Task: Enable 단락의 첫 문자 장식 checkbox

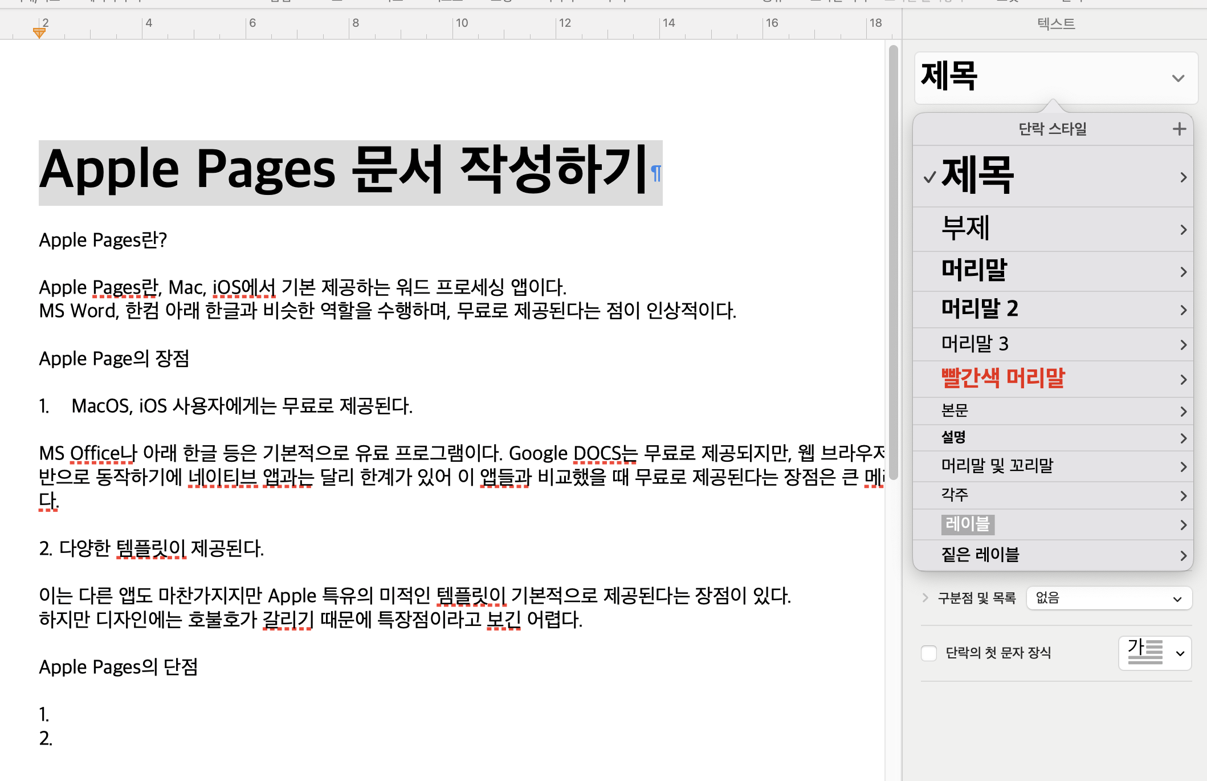Action: [x=929, y=653]
